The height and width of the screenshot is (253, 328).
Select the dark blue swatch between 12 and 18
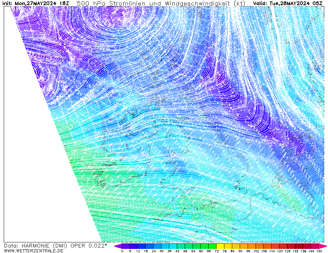pyautogui.click(x=142, y=246)
